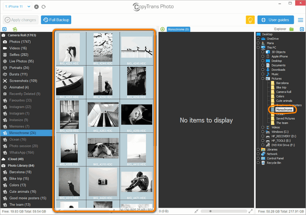Select the camera thumbnail IMG_4420.HEIC
The height and width of the screenshot is (215, 306).
point(103,182)
